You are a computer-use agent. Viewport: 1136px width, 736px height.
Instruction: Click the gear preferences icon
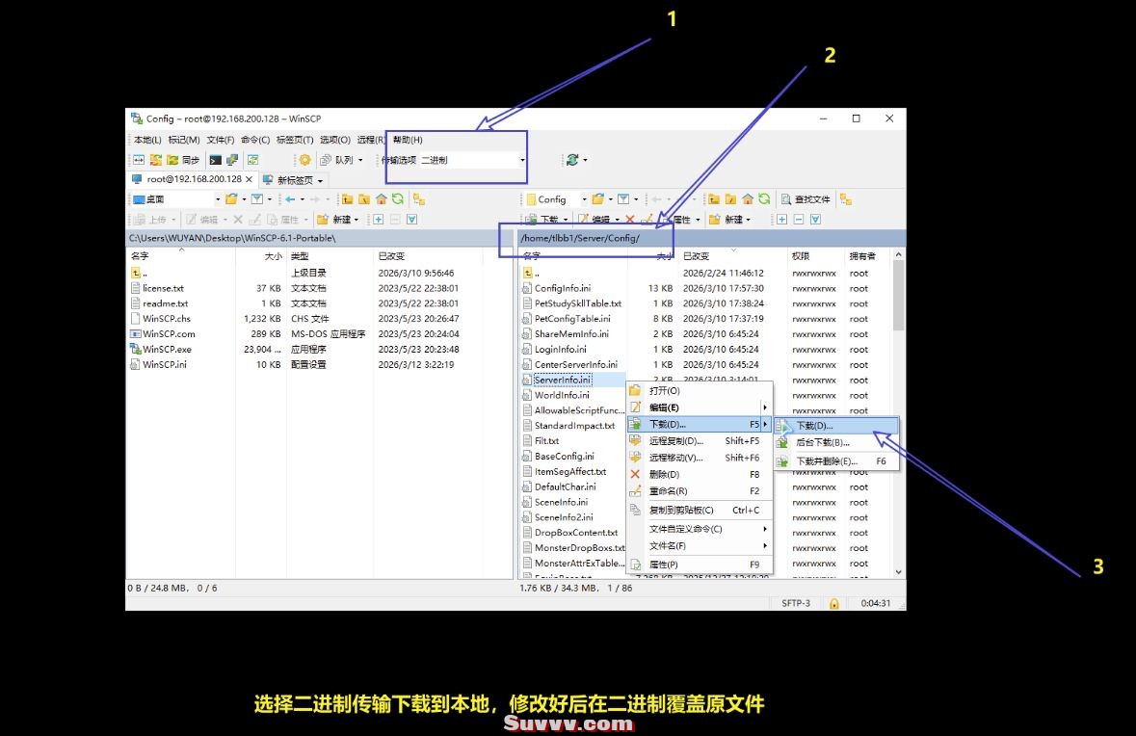[304, 160]
